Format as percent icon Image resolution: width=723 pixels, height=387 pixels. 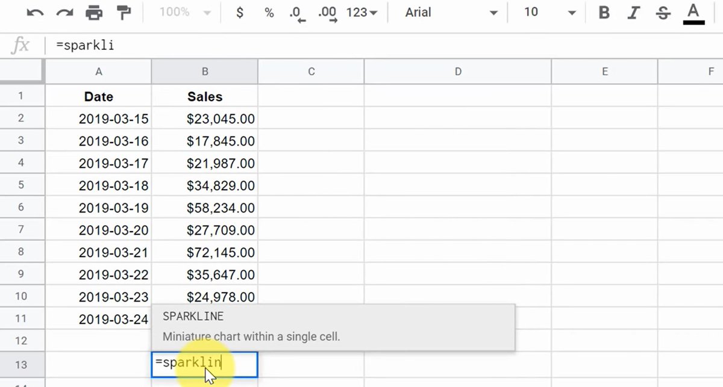click(269, 13)
